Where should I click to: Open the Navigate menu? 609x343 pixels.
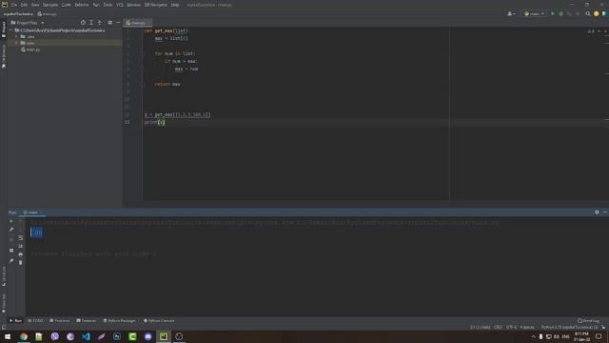(x=50, y=5)
